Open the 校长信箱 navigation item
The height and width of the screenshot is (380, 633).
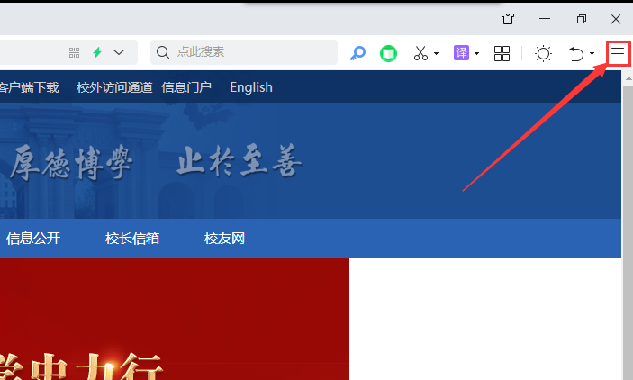[132, 239]
